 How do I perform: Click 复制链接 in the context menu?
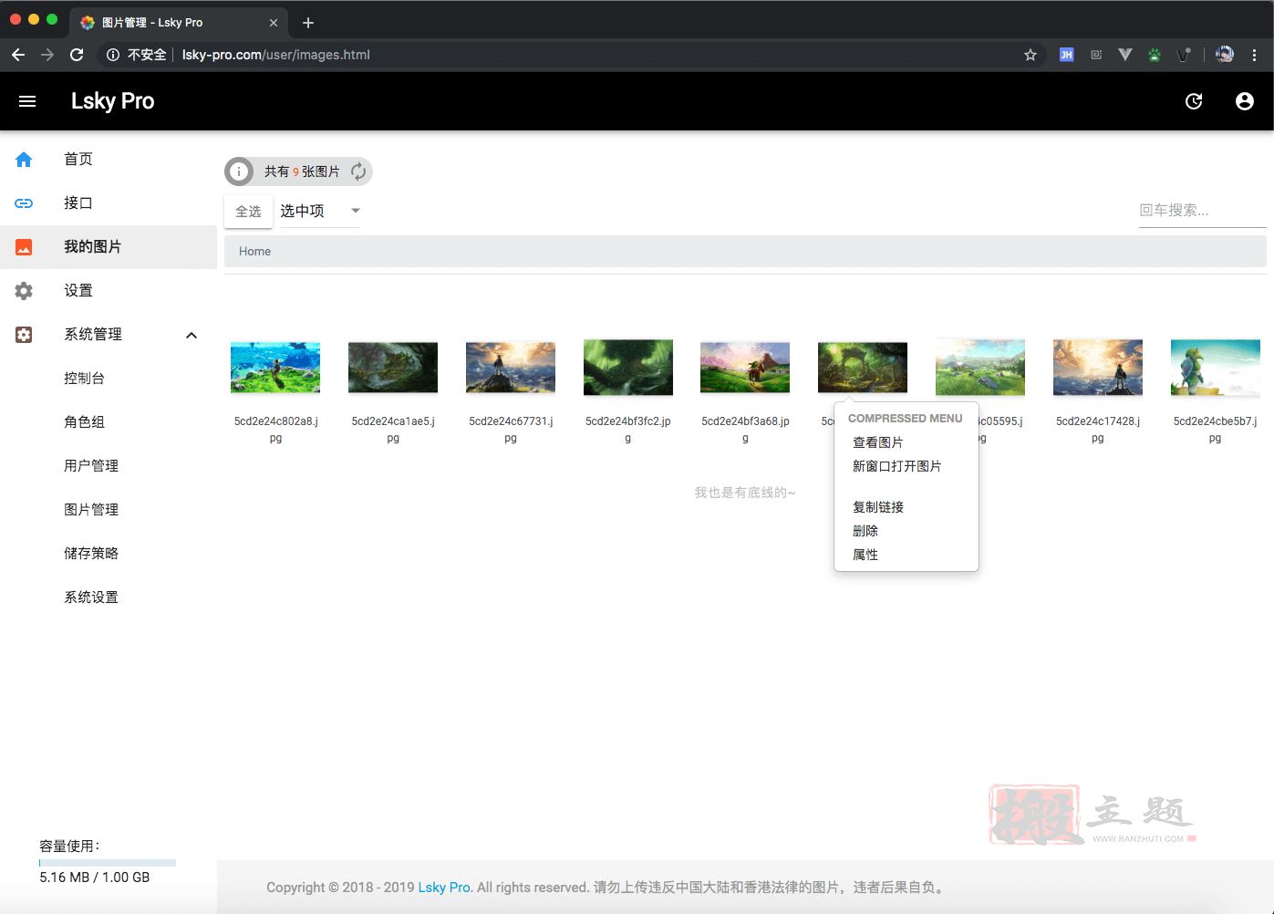[x=878, y=507]
